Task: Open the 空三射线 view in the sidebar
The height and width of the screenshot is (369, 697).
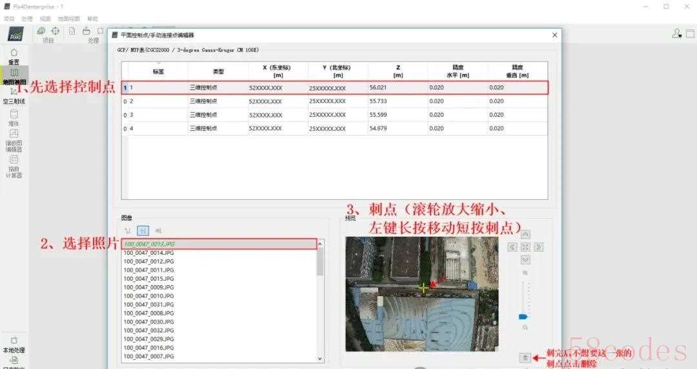Action: pyautogui.click(x=14, y=96)
